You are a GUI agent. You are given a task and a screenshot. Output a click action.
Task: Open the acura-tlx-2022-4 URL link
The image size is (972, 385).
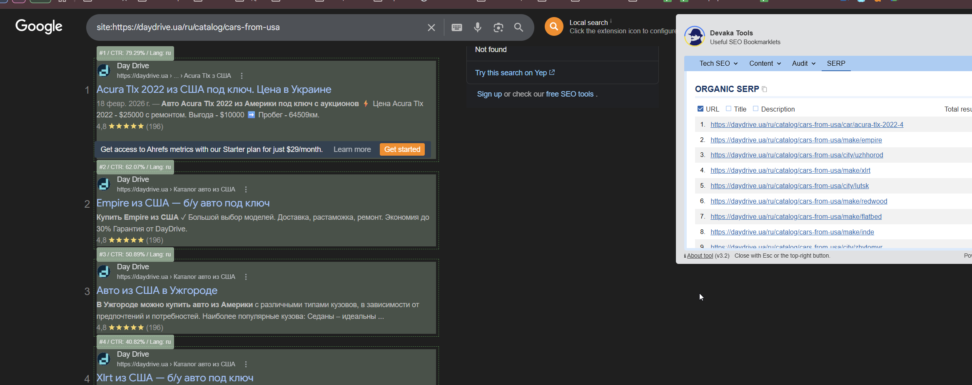coord(807,125)
